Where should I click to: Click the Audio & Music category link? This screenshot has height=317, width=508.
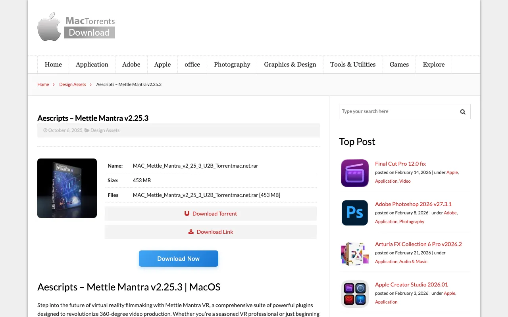[413, 262]
